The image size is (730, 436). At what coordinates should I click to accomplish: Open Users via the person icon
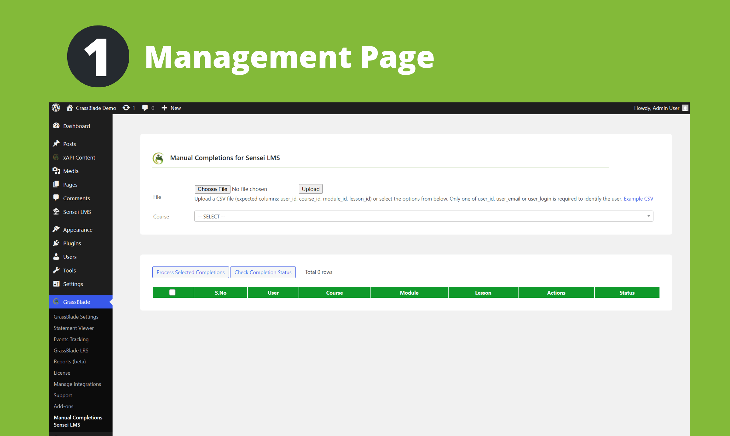[57, 257]
